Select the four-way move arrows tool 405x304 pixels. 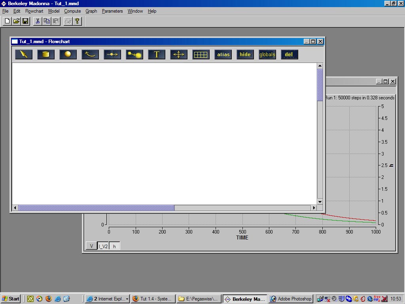[x=179, y=55]
